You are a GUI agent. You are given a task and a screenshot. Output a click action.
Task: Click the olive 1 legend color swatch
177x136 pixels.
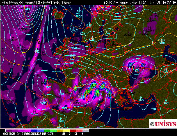click(60, 131)
